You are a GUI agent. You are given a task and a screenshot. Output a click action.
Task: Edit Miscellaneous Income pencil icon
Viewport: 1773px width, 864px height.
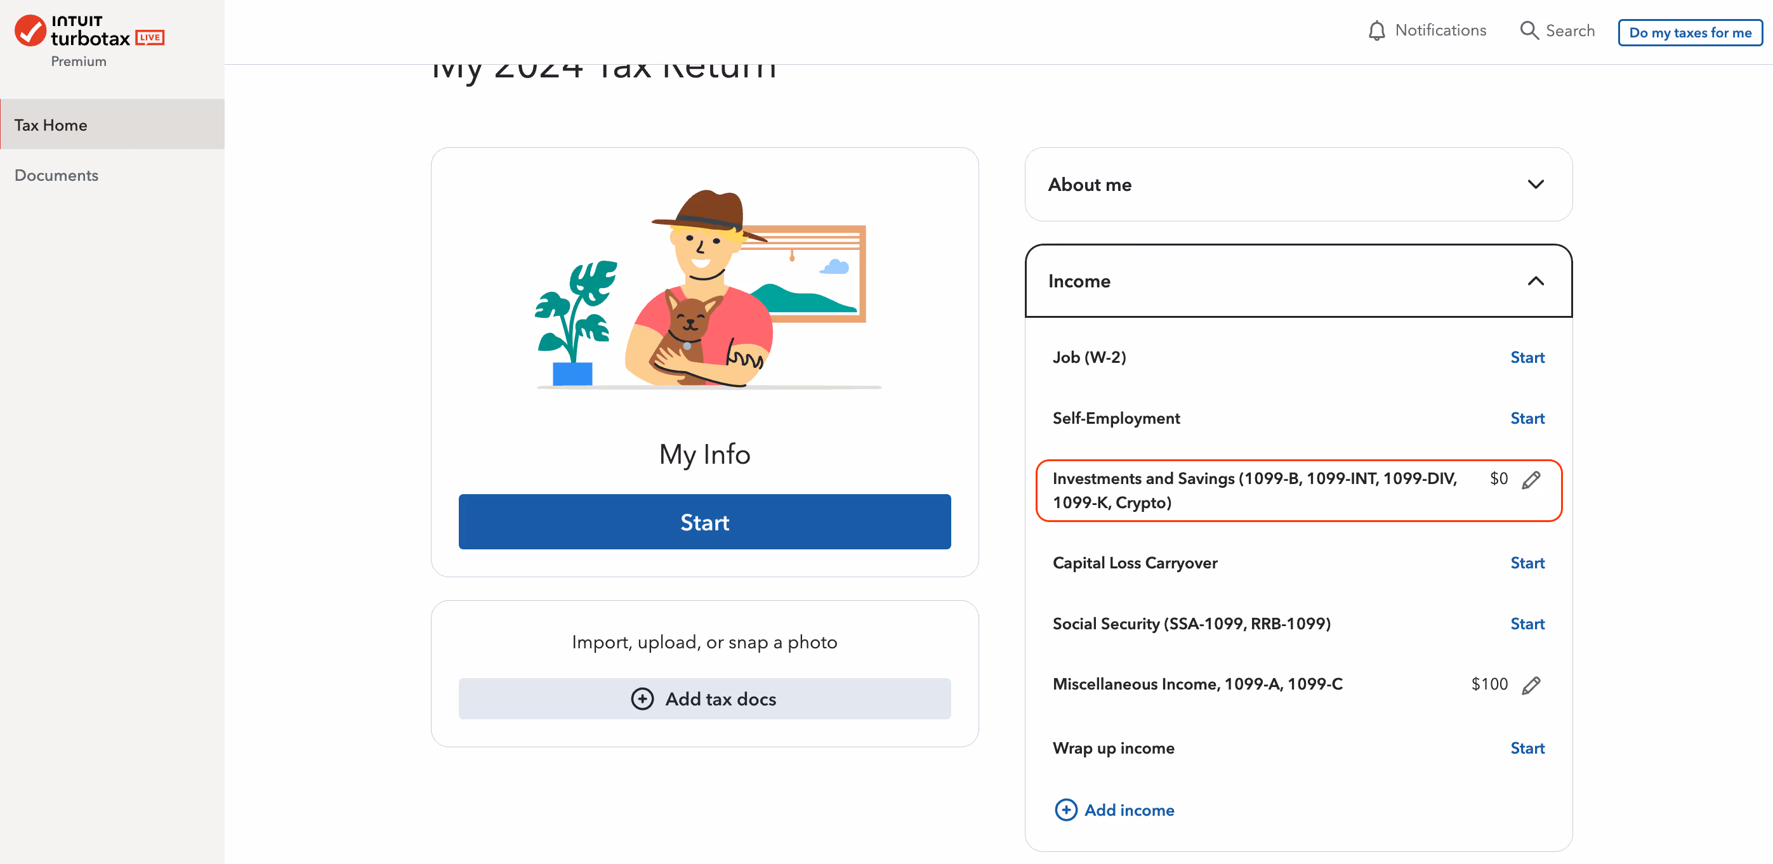[x=1531, y=685]
